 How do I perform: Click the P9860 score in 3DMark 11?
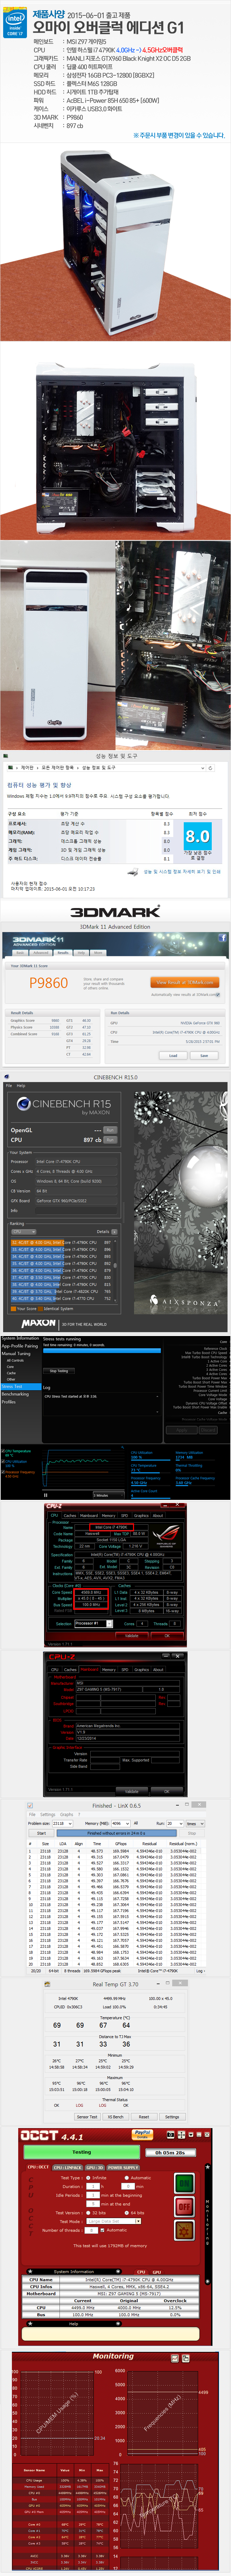(x=48, y=983)
